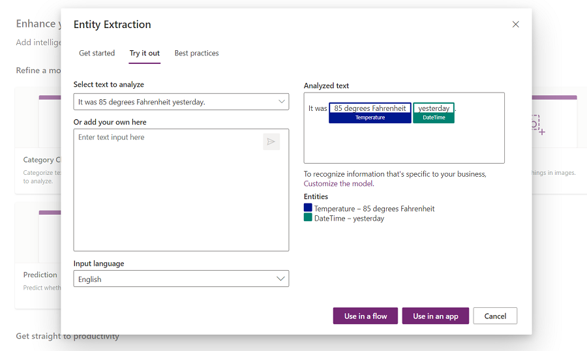Close the Entity Extraction dialog
The image size is (587, 351).
(515, 24)
